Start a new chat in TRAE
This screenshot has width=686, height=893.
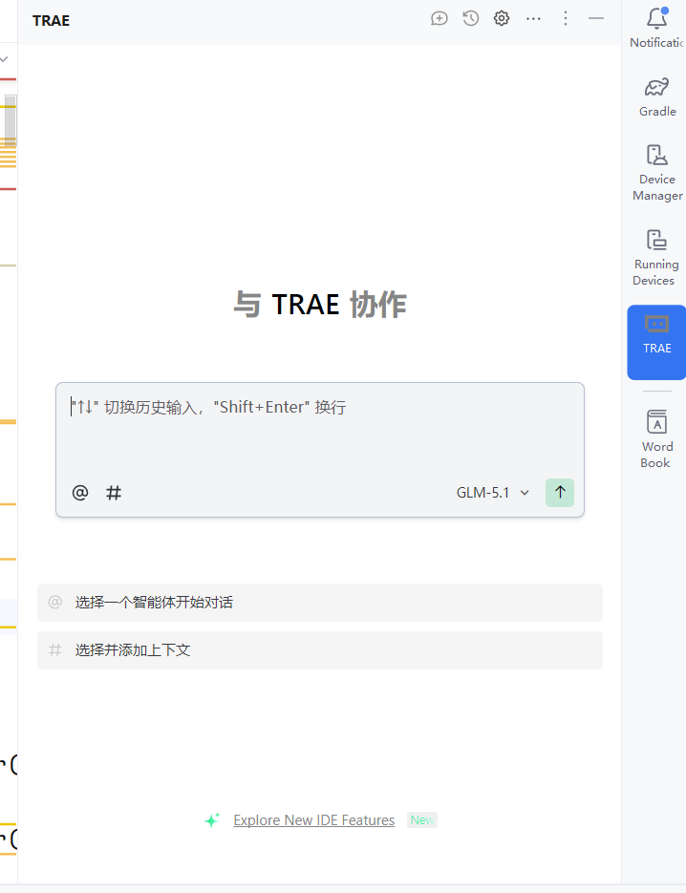coord(439,18)
